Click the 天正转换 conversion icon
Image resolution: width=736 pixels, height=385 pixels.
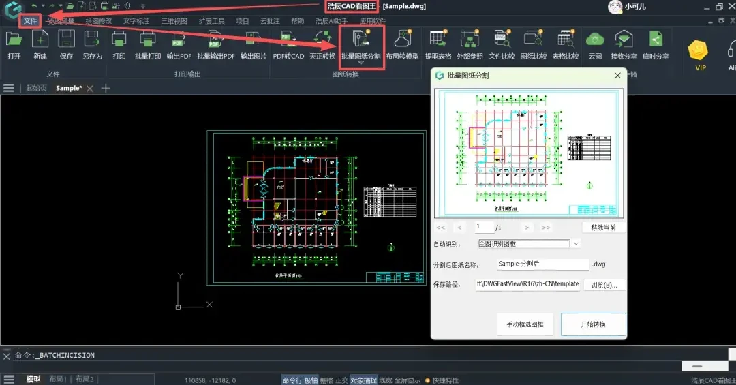point(322,40)
